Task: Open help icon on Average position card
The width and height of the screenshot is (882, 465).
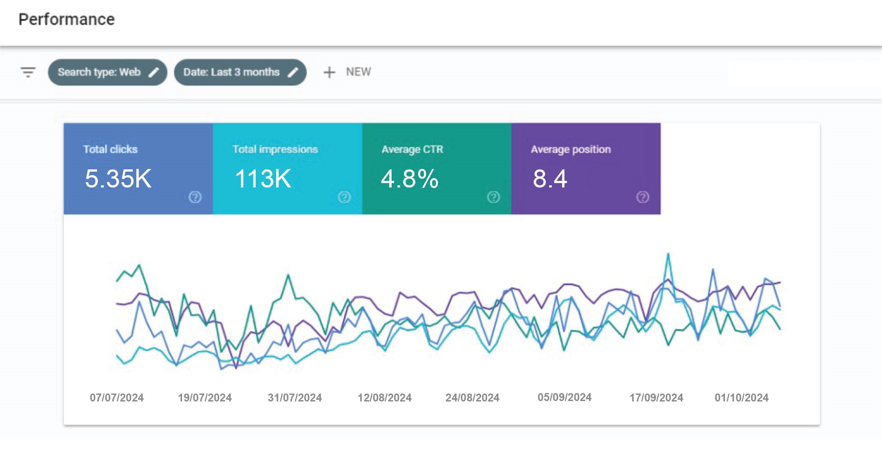Action: tap(643, 197)
